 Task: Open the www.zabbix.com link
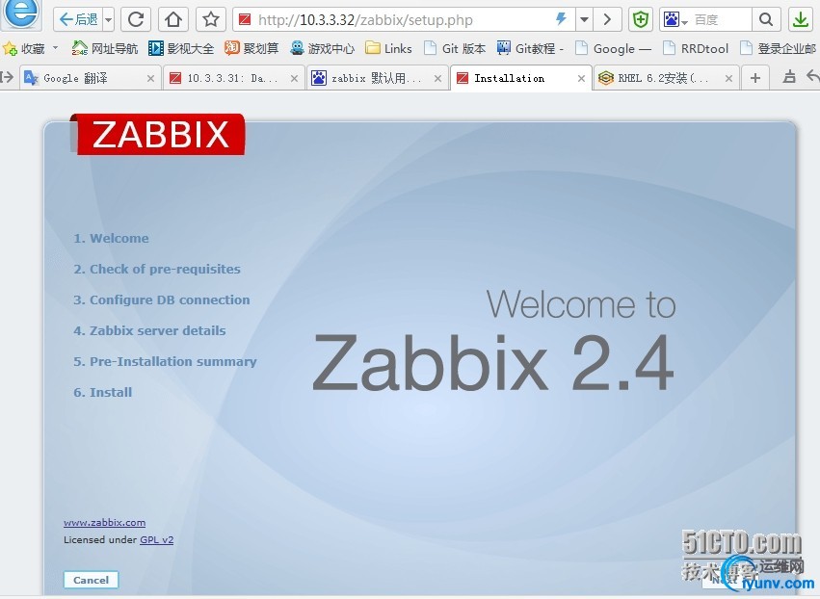[x=105, y=523]
